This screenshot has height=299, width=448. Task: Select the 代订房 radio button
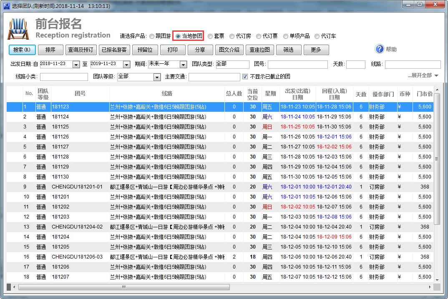pos(232,36)
